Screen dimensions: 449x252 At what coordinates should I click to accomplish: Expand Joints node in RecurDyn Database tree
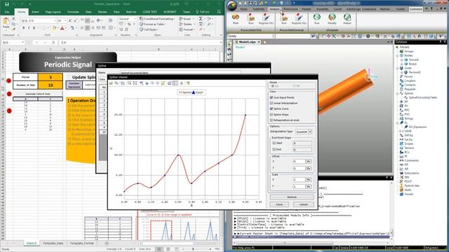click(x=398, y=69)
